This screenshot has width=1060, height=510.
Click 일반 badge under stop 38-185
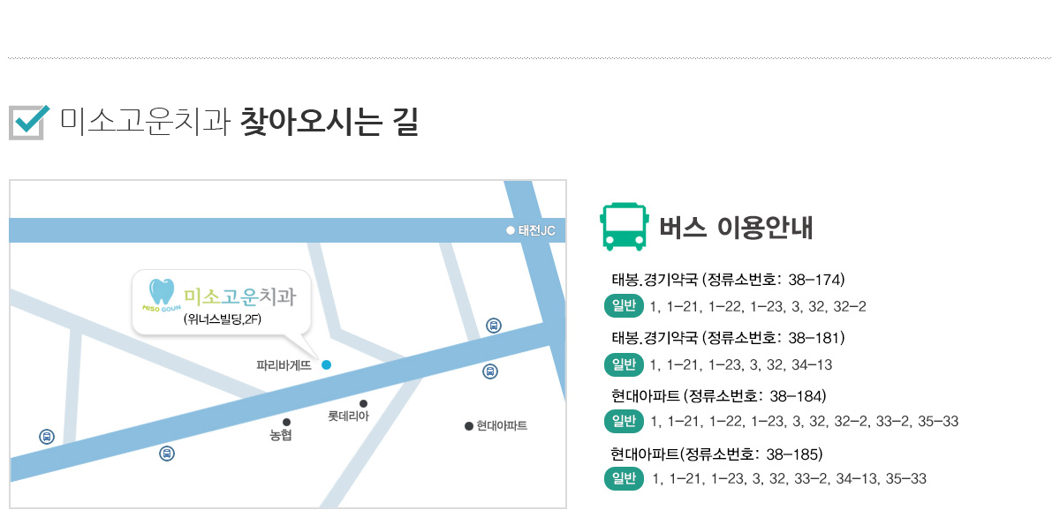coord(624,478)
